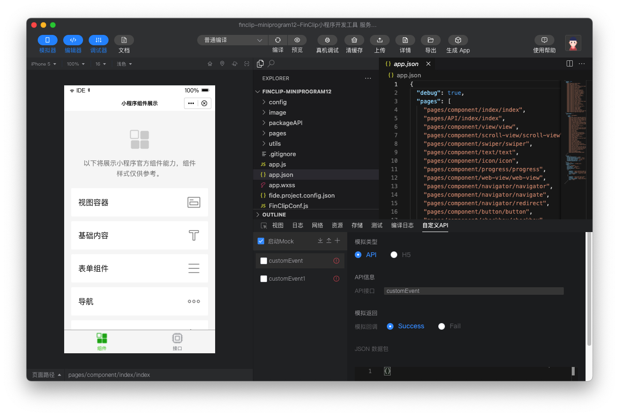Viewport: 619px width, 416px height.
Task: Add a new mock API with plus icon
Action: 337,241
